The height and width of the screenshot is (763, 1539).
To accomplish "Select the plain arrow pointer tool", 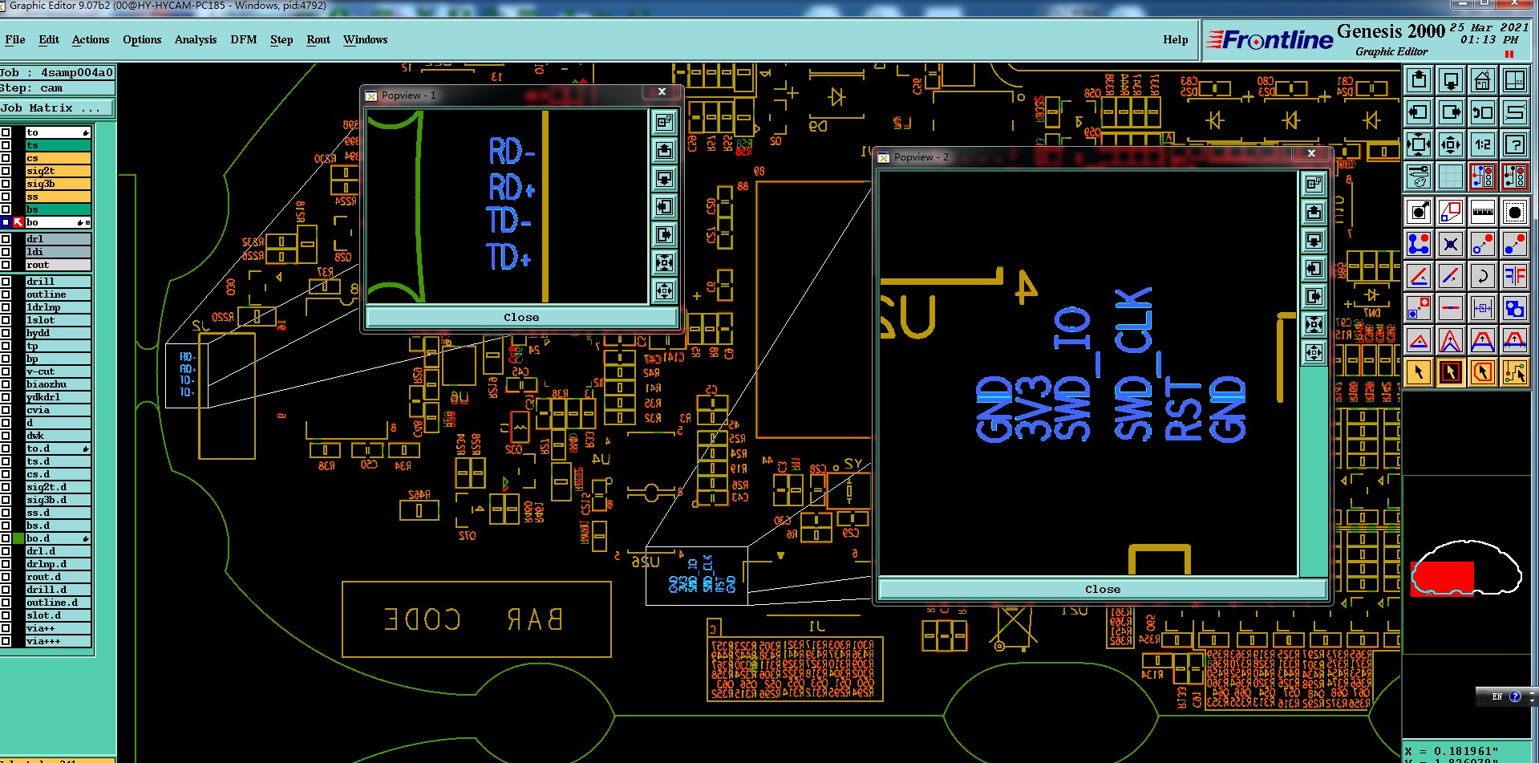I will coord(1419,372).
